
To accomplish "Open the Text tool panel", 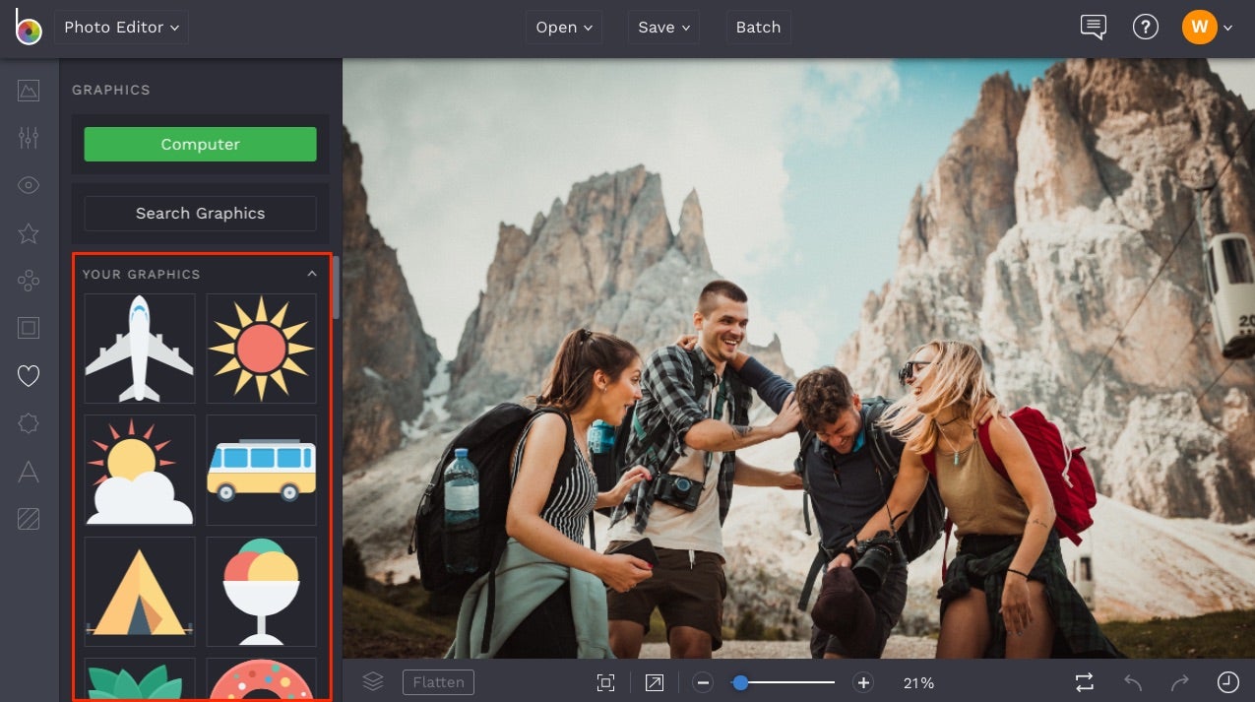I will pos(28,472).
